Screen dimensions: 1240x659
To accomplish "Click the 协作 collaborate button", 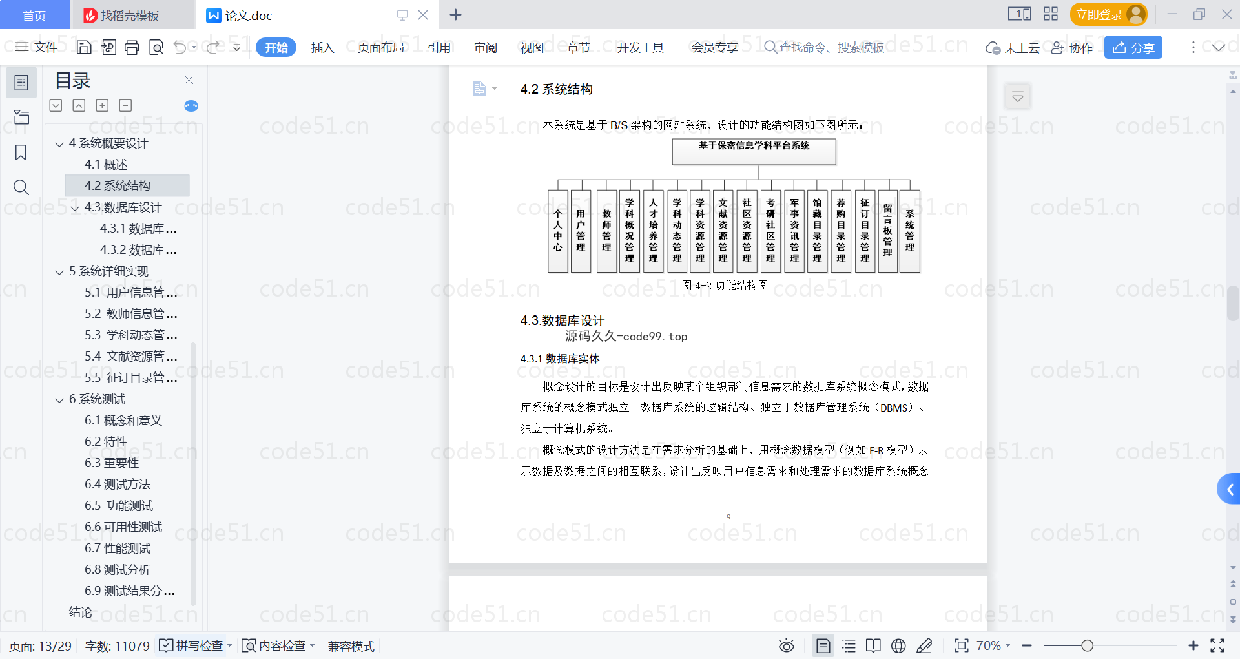I will (1072, 47).
